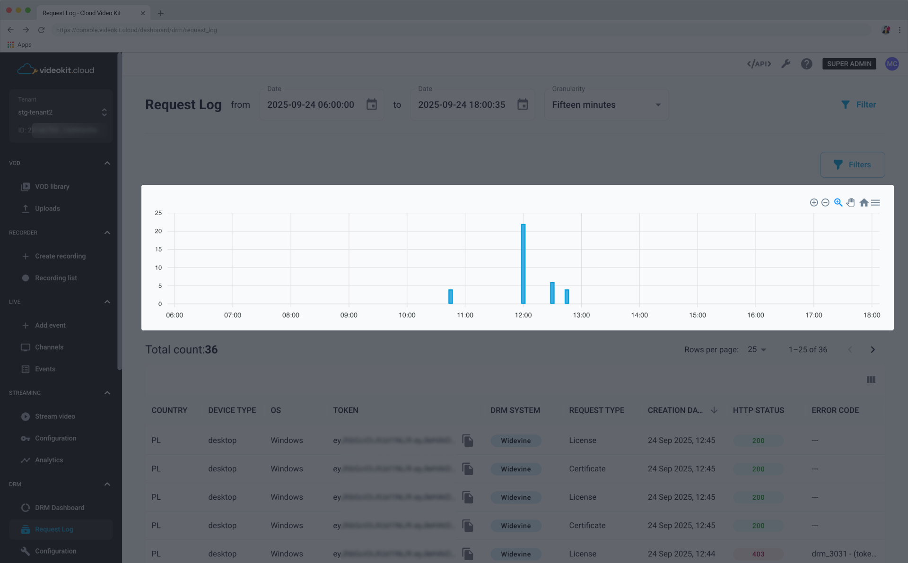Select Recording list in sidebar
This screenshot has width=908, height=563.
click(x=56, y=278)
